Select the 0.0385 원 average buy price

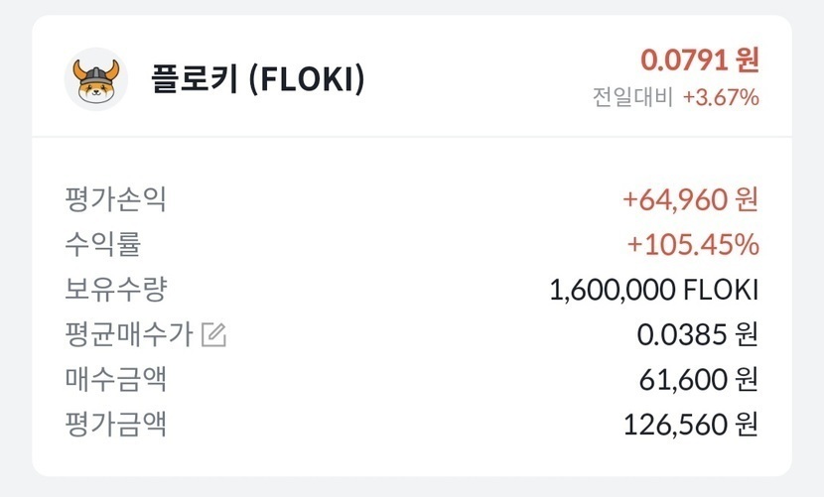(x=697, y=335)
